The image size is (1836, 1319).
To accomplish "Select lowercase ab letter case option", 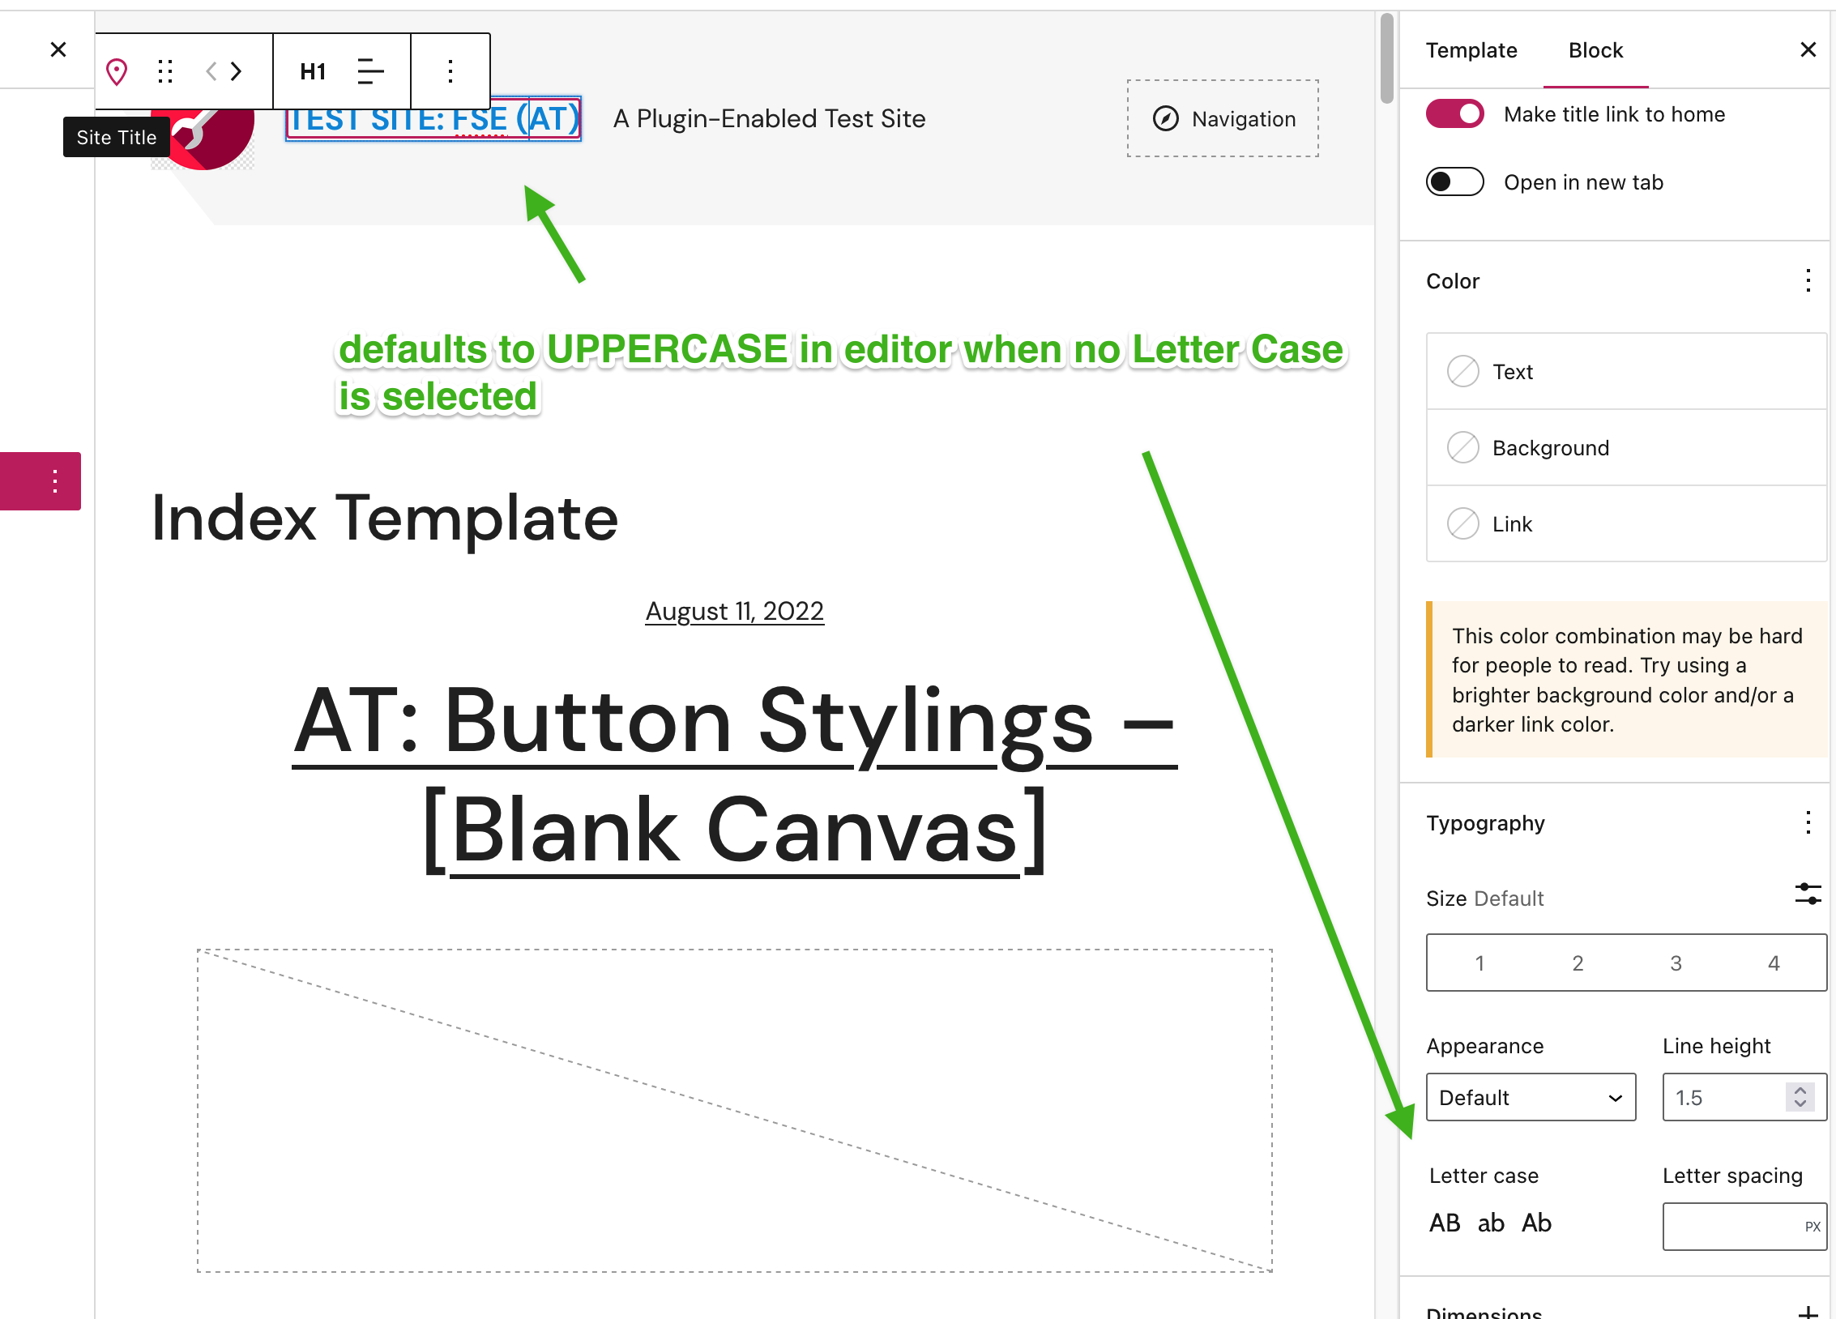I will (x=1491, y=1223).
